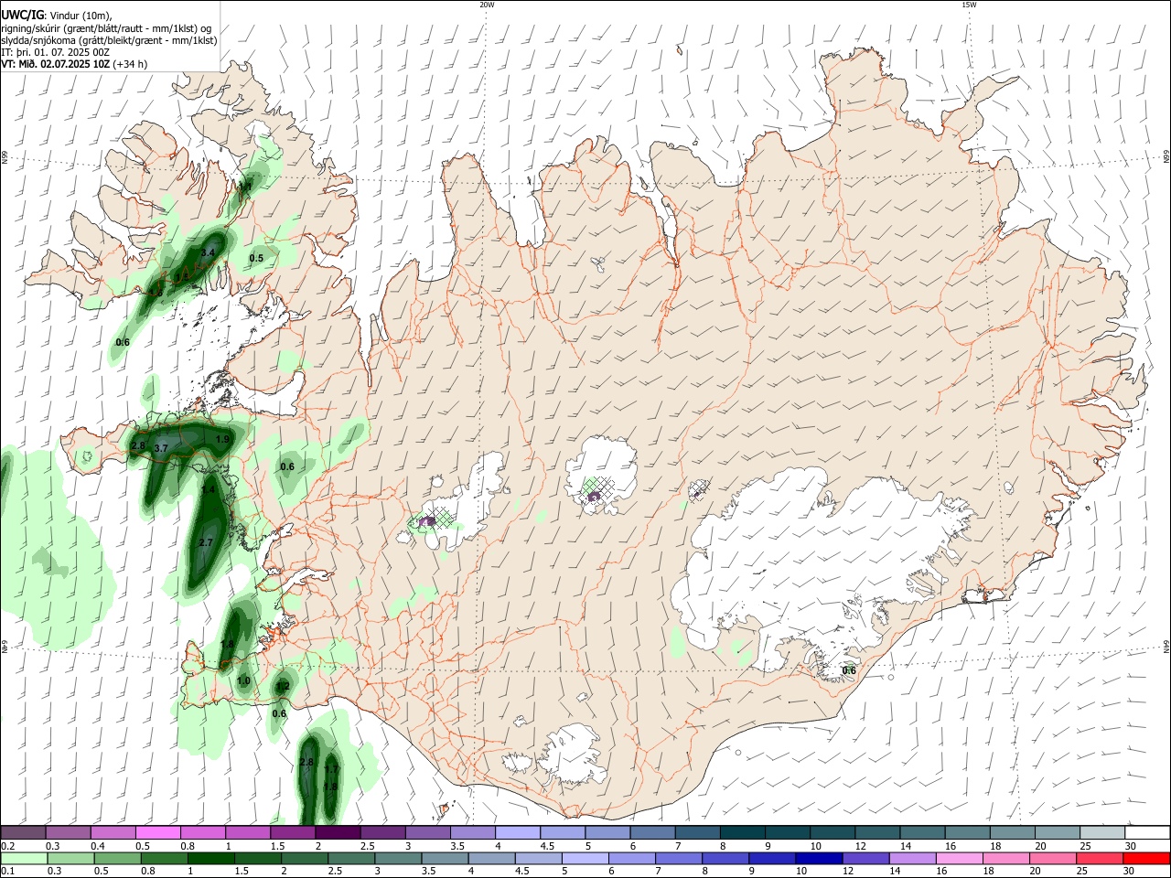The image size is (1171, 878).
Task: Click the '20W' longitude label
Action: click(x=487, y=5)
